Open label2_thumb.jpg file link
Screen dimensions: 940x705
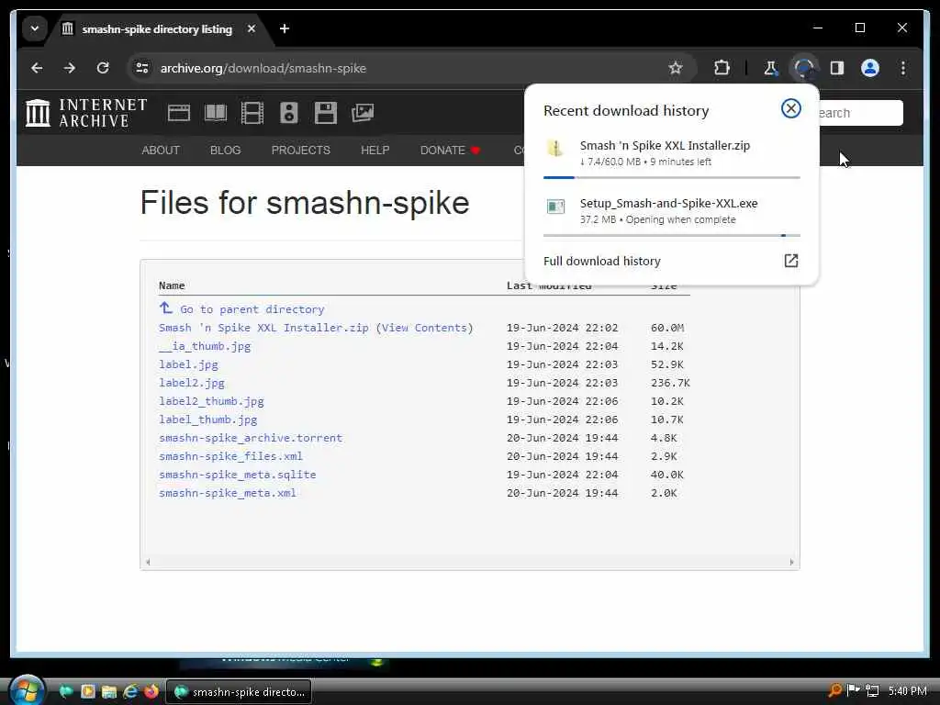pyautogui.click(x=211, y=401)
